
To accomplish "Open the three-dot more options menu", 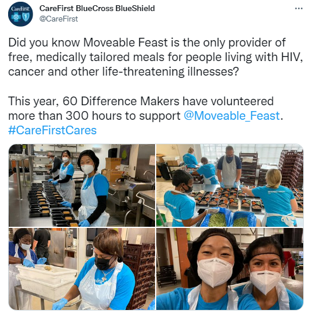I will pos(299,9).
